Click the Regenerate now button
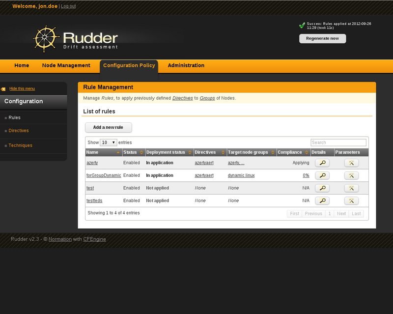The height and width of the screenshot is (314, 393). [x=323, y=39]
